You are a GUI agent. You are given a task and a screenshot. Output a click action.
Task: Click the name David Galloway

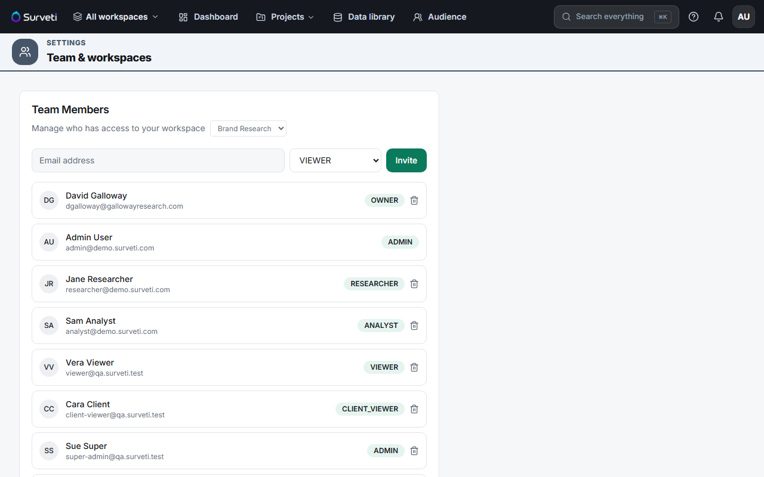click(96, 196)
